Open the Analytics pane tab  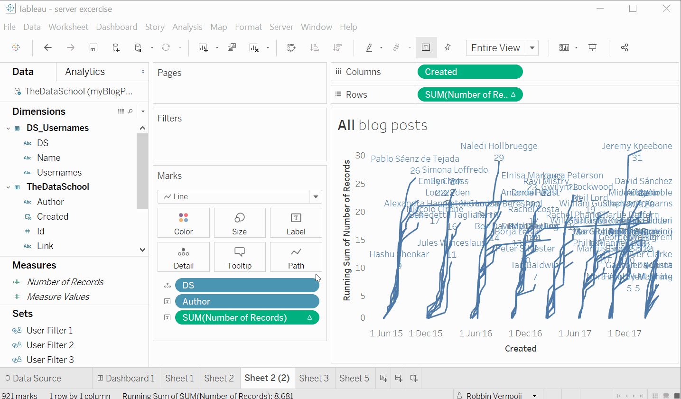coord(85,72)
